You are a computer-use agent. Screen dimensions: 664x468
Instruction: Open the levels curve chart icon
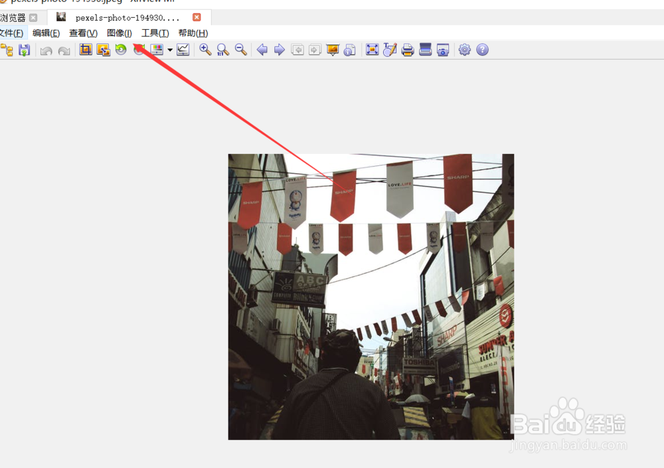point(183,50)
